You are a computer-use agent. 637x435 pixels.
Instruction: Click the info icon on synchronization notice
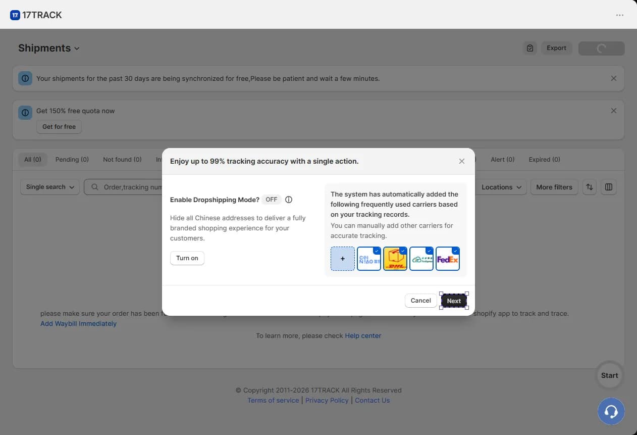pos(25,78)
